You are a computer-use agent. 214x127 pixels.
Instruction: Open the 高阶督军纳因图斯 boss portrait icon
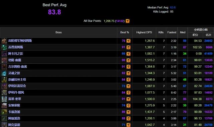(x=4, y=41)
